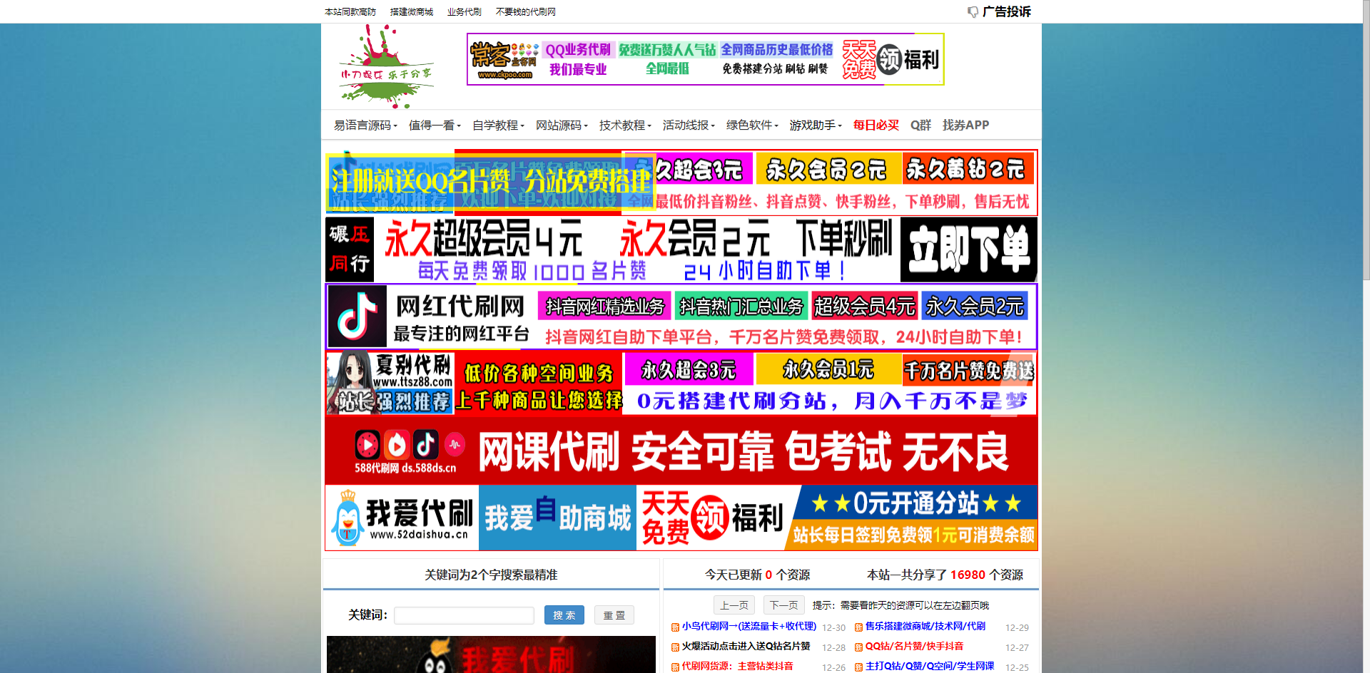The height and width of the screenshot is (673, 1370).
Task: Open the 我爱自助商城 blue banner tile
Action: 557,518
